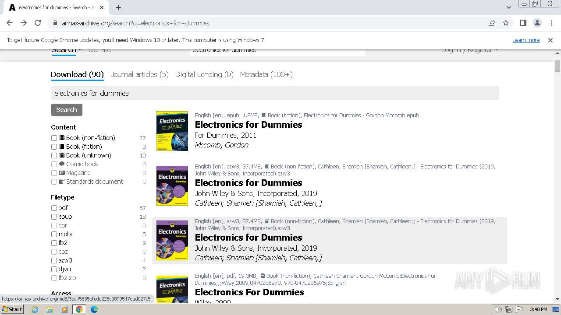Focus the header search box
The height and width of the screenshot is (315, 561).
277,52
